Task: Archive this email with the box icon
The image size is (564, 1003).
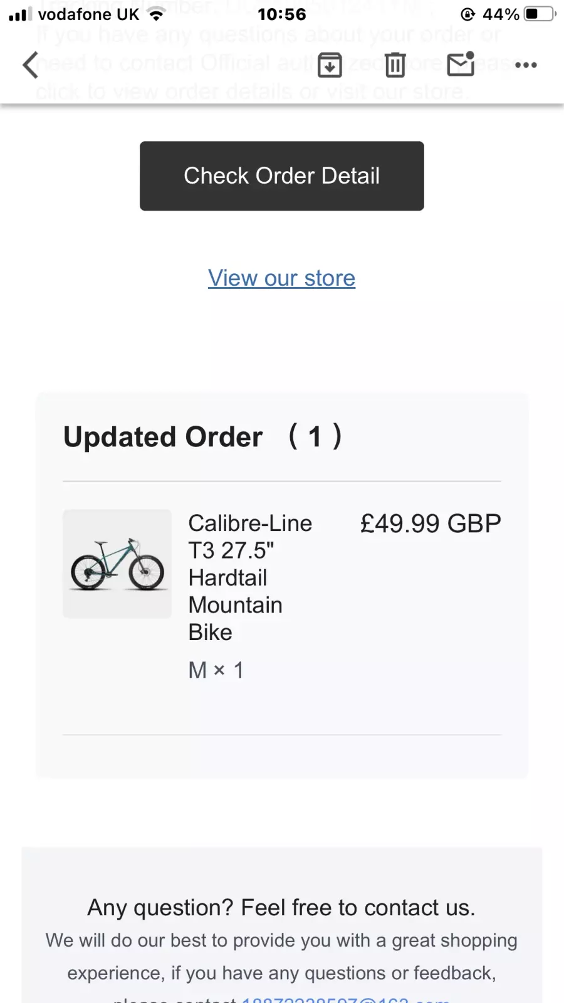Action: pos(330,65)
